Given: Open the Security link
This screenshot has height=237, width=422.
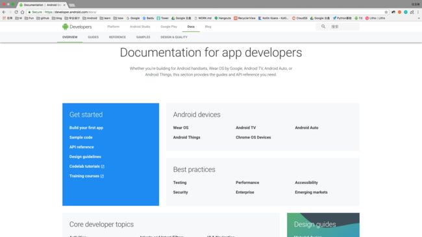Looking at the screenshot, I should point(180,192).
